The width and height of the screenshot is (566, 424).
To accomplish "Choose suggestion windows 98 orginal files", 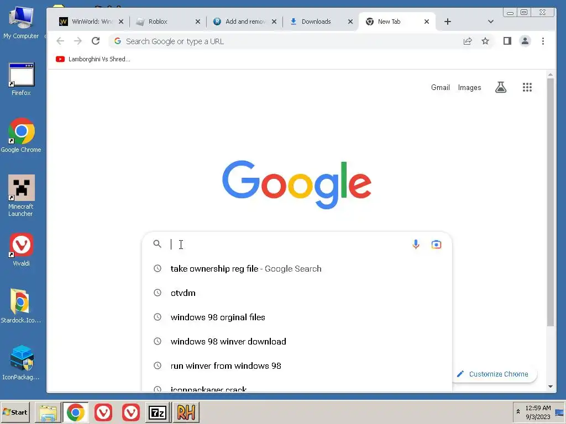I will point(297,317).
